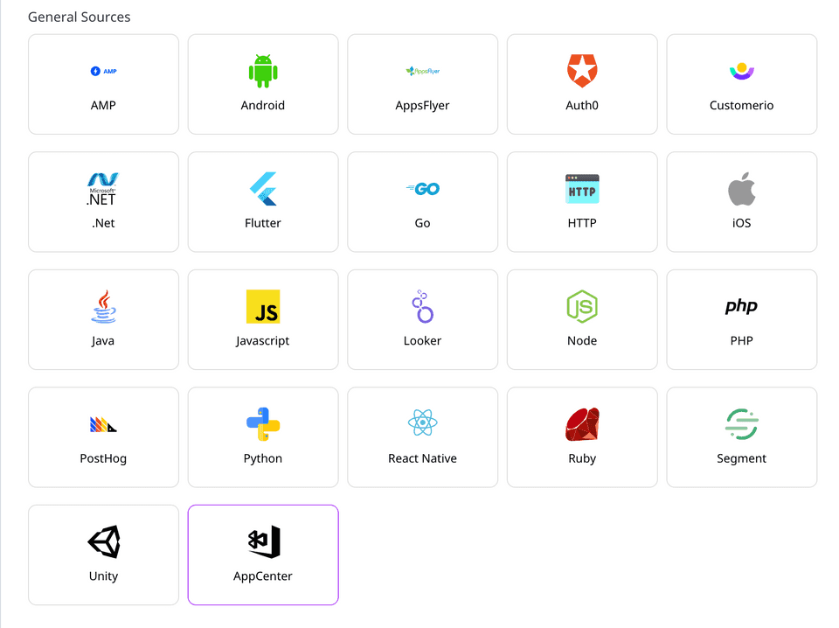The width and height of the screenshot is (839, 628).
Task: Select the PHP source icon
Action: click(741, 306)
